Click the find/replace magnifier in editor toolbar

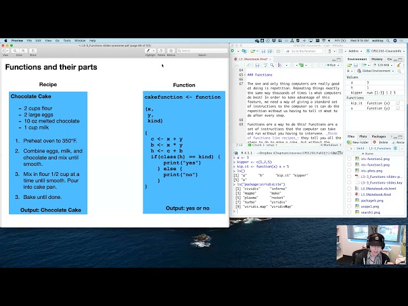tap(272, 65)
